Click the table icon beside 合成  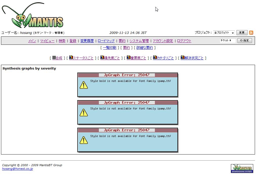point(54,58)
